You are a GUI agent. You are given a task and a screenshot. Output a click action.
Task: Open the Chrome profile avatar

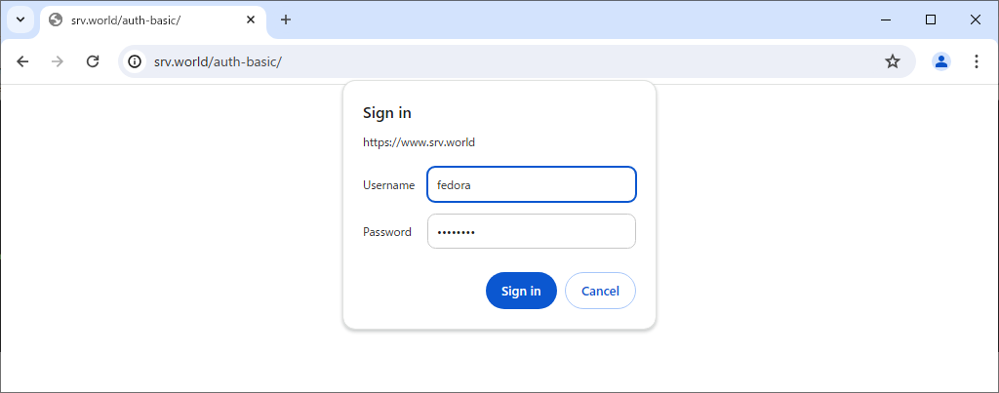(940, 61)
